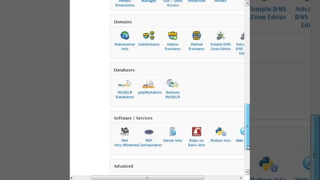Click the Python Info link text
The width and height of the screenshot is (320, 180).
tap(220, 140)
